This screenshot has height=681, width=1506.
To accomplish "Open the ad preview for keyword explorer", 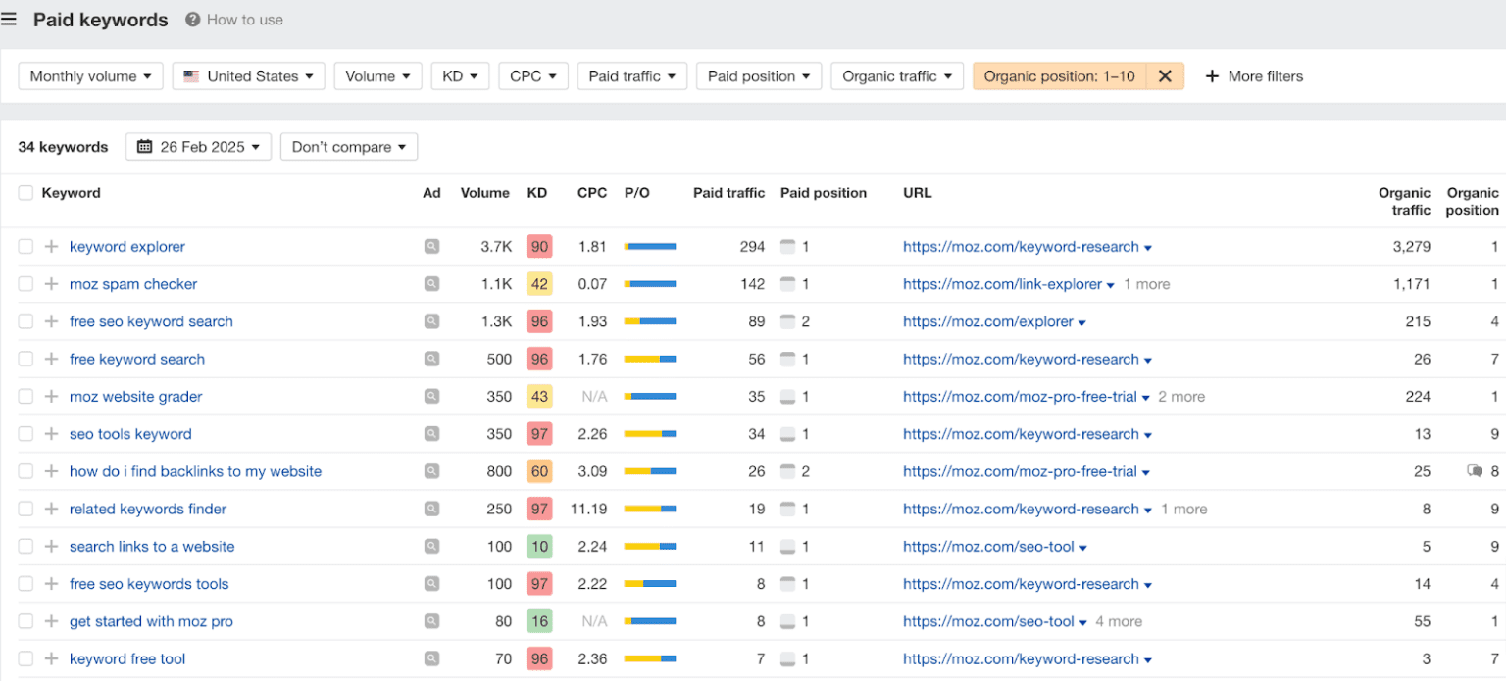I will coord(431,247).
